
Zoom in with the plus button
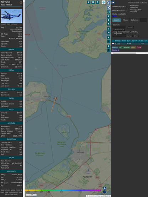[105, 188]
